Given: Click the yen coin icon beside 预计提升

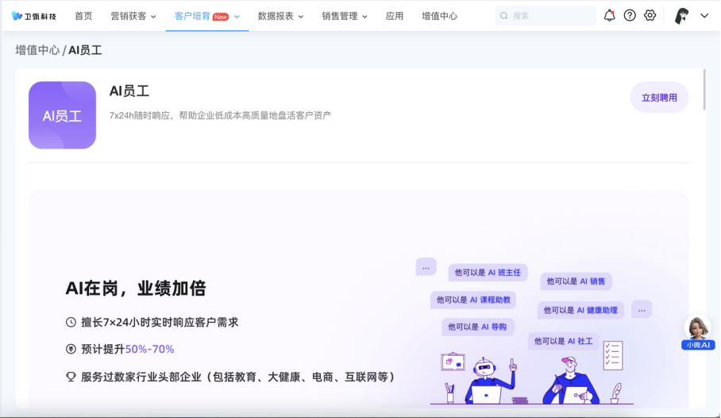Looking at the screenshot, I should click(71, 349).
